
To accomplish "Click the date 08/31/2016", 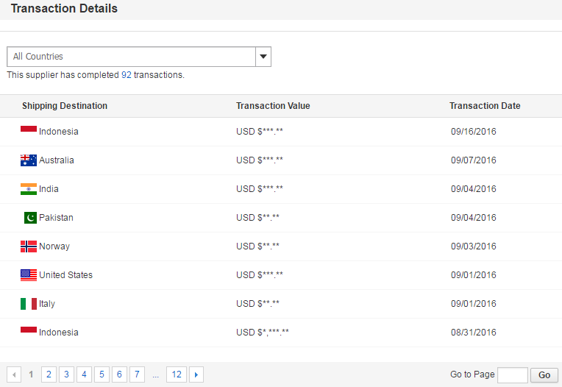I will click(x=474, y=332).
